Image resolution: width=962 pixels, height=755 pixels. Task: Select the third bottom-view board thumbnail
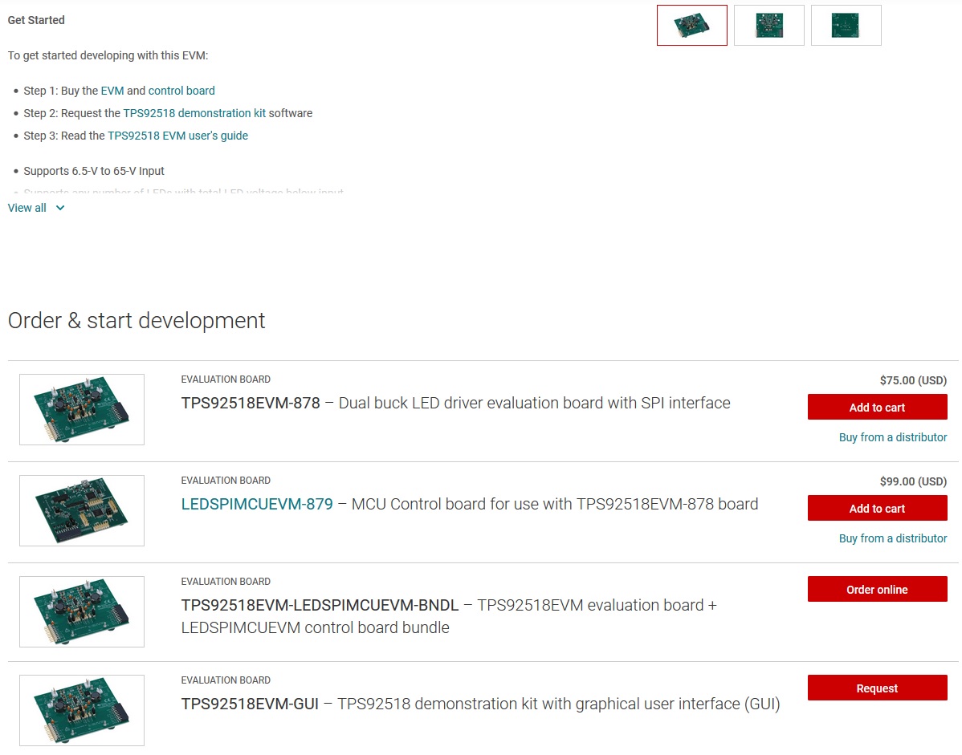tap(846, 25)
